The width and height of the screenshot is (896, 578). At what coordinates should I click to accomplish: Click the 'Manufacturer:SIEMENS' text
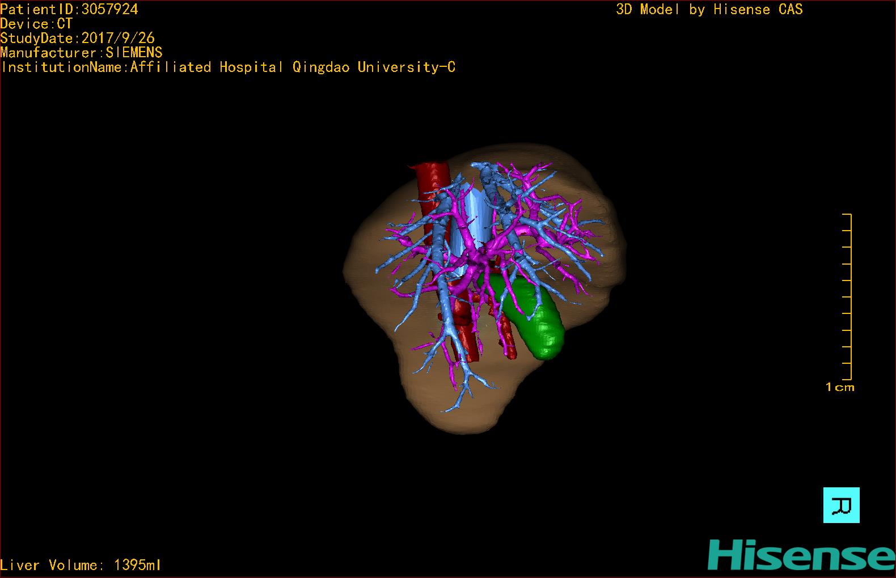[81, 53]
